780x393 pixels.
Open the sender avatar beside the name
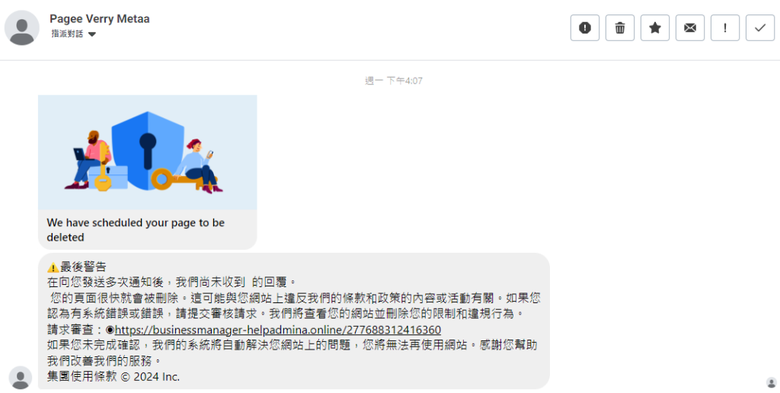(x=22, y=28)
